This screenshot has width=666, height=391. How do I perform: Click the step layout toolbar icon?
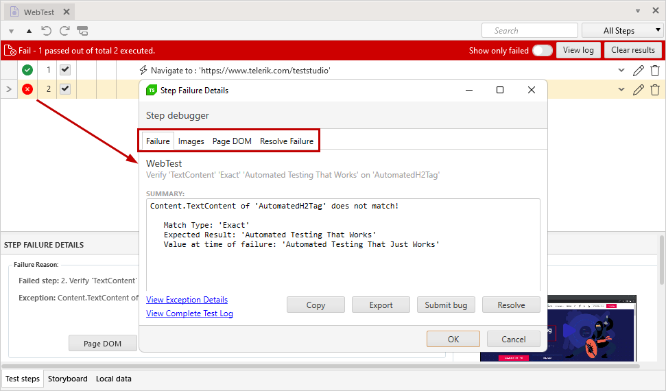[82, 31]
